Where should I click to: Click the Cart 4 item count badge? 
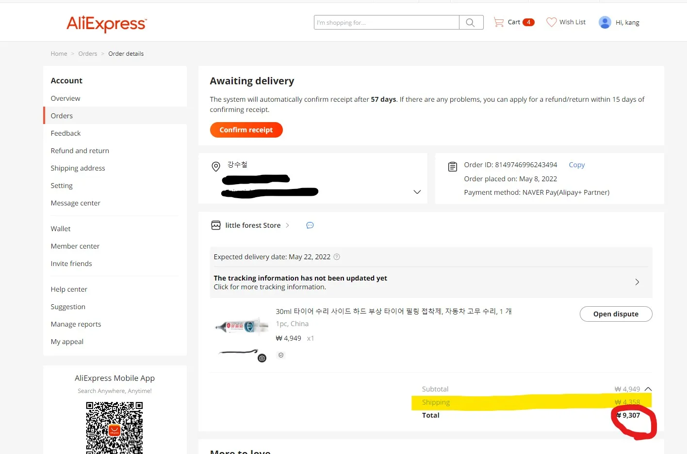pyautogui.click(x=528, y=22)
